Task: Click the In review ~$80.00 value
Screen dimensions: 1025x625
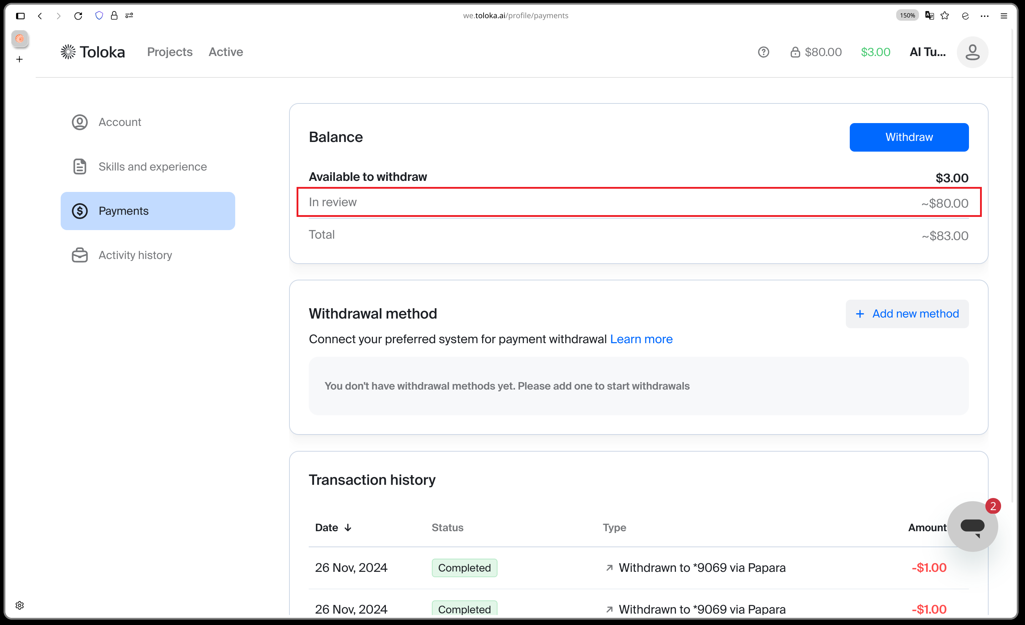Action: point(944,203)
